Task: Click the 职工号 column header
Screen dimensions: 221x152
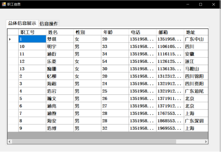Action: (32, 32)
